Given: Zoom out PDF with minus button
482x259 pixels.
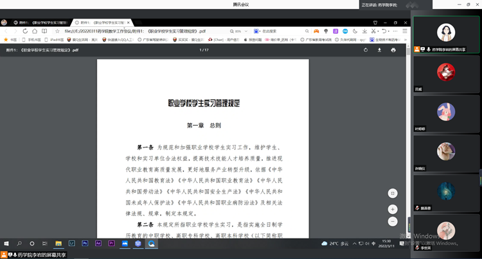Looking at the screenshot, I should pyautogui.click(x=393, y=221).
